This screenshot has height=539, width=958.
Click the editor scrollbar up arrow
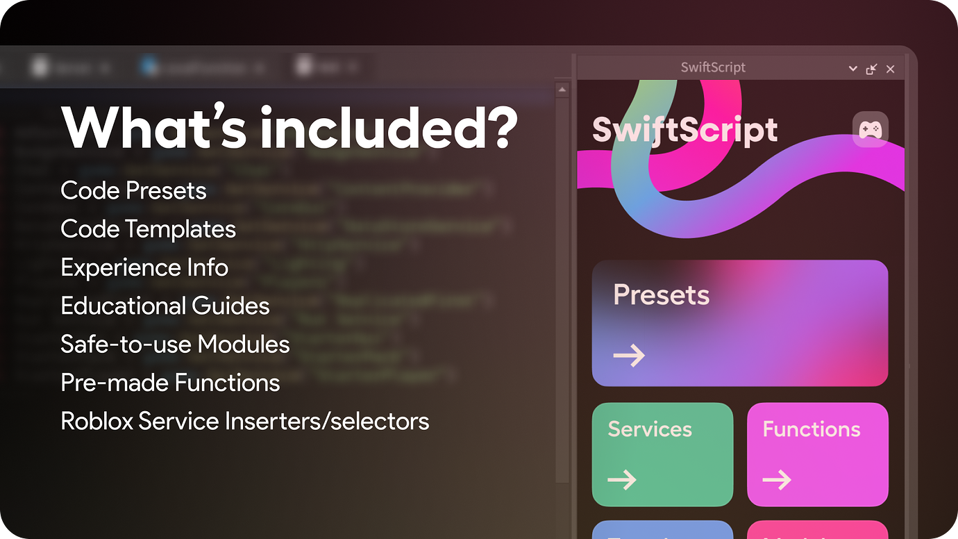click(x=562, y=90)
